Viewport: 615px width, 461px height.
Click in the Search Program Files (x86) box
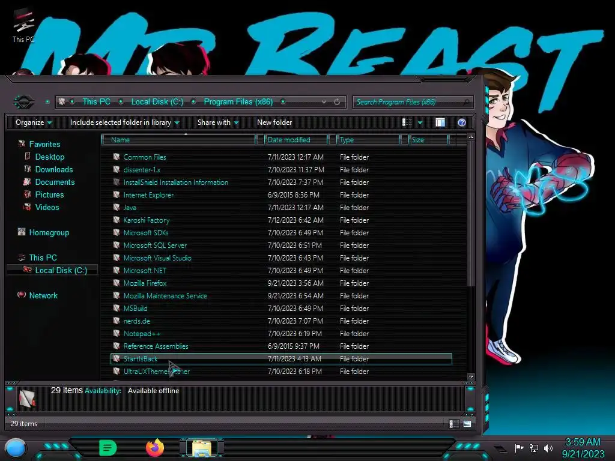coord(413,102)
